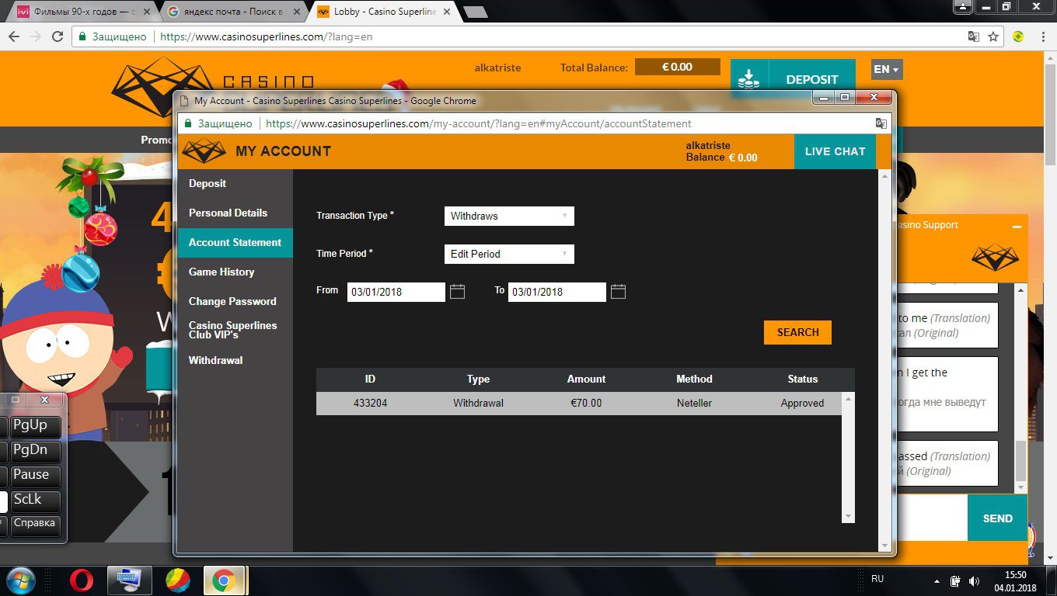Click the My Account page scrollbar
The width and height of the screenshot is (1057, 596).
tap(884, 361)
